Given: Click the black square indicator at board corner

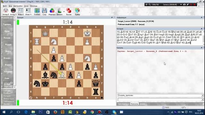Looking at the screenshot, I should coord(102,98).
